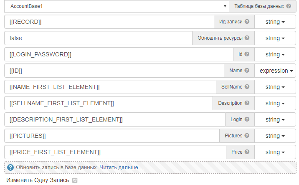Click the small icon after Изменить Одну Запись

75,180
